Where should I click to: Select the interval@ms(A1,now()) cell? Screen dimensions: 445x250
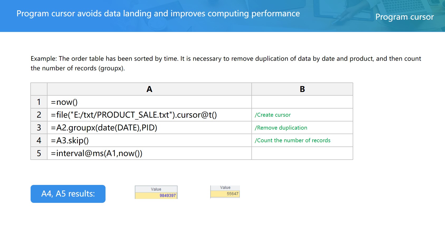[149, 153]
